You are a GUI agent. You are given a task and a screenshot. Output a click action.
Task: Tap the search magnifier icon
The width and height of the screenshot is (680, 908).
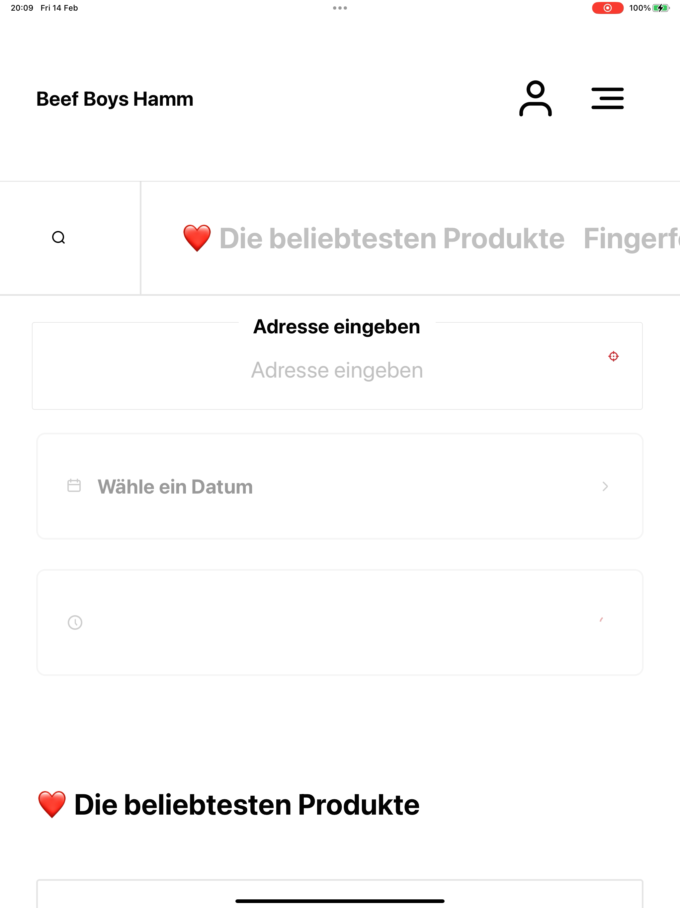(59, 238)
